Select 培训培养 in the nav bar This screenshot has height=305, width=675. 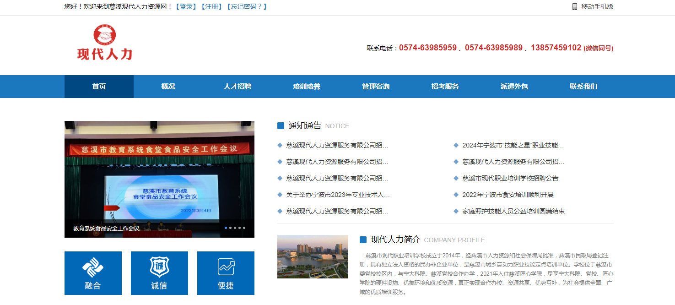[x=307, y=87]
